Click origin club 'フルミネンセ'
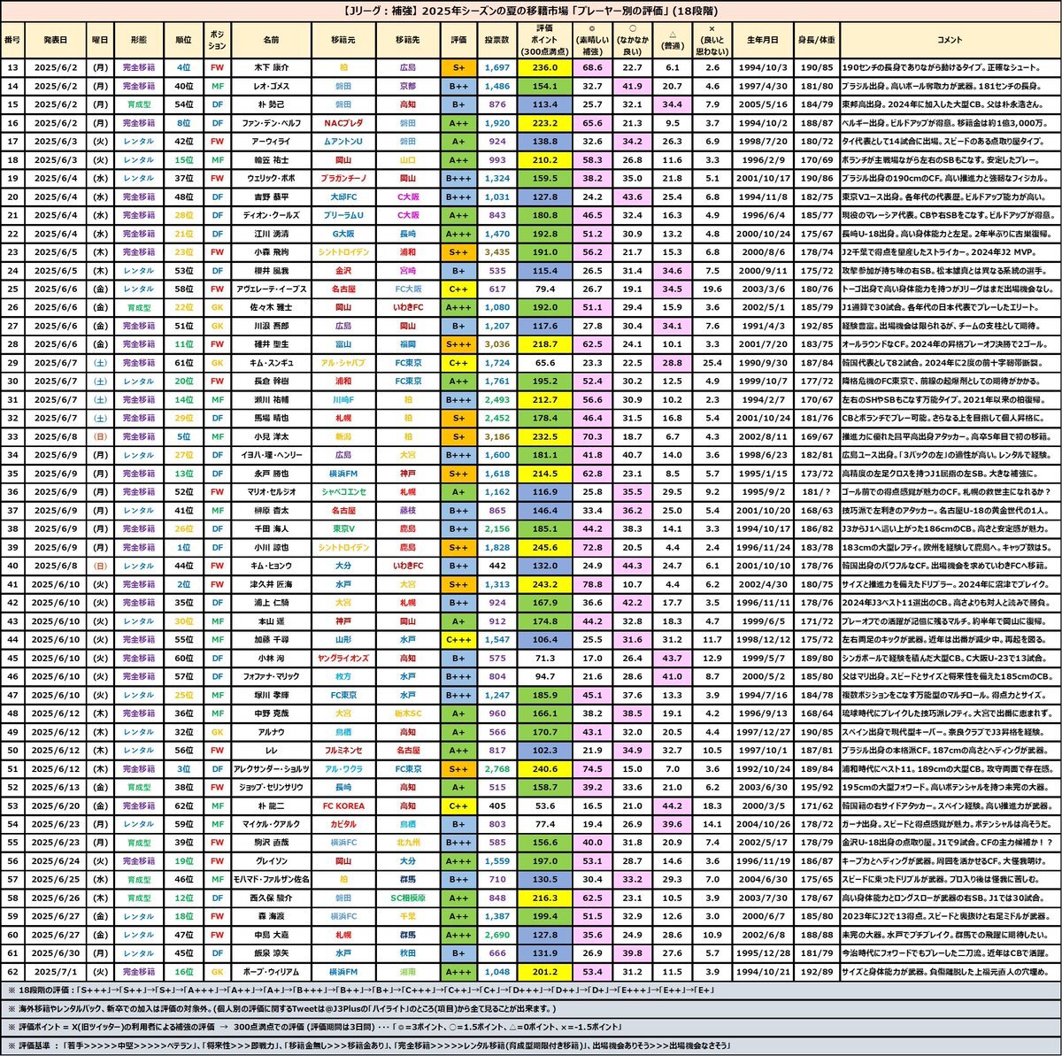Viewport: 1062px width, 1056px height. coord(343,751)
